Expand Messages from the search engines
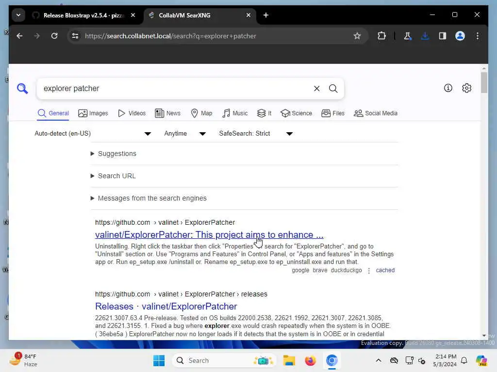The image size is (497, 372). pyautogui.click(x=149, y=198)
